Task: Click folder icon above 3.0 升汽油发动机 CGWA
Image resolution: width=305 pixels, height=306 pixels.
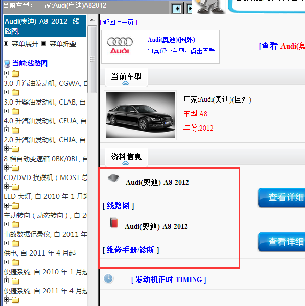Action: [x=15, y=74]
